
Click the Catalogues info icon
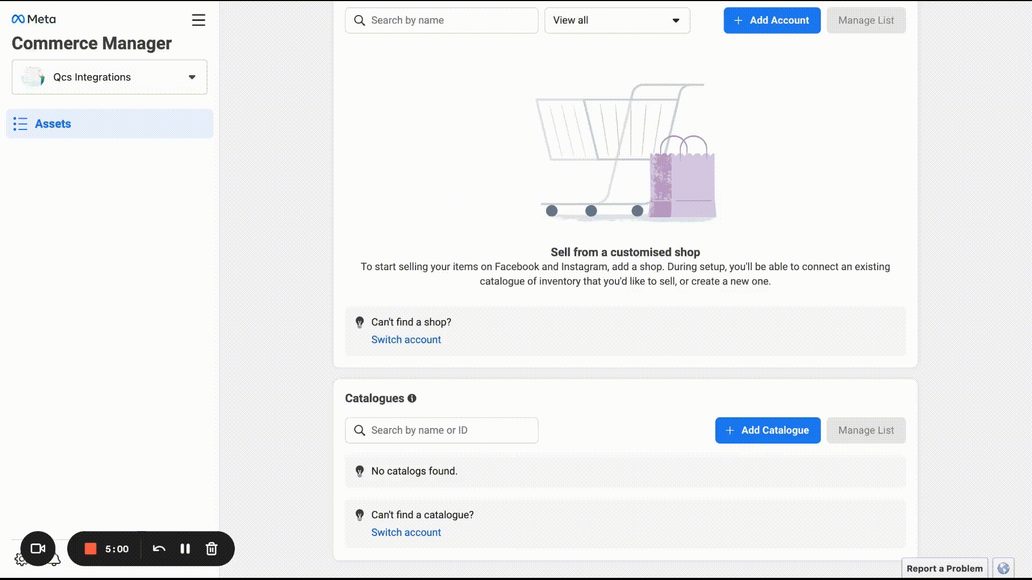412,398
